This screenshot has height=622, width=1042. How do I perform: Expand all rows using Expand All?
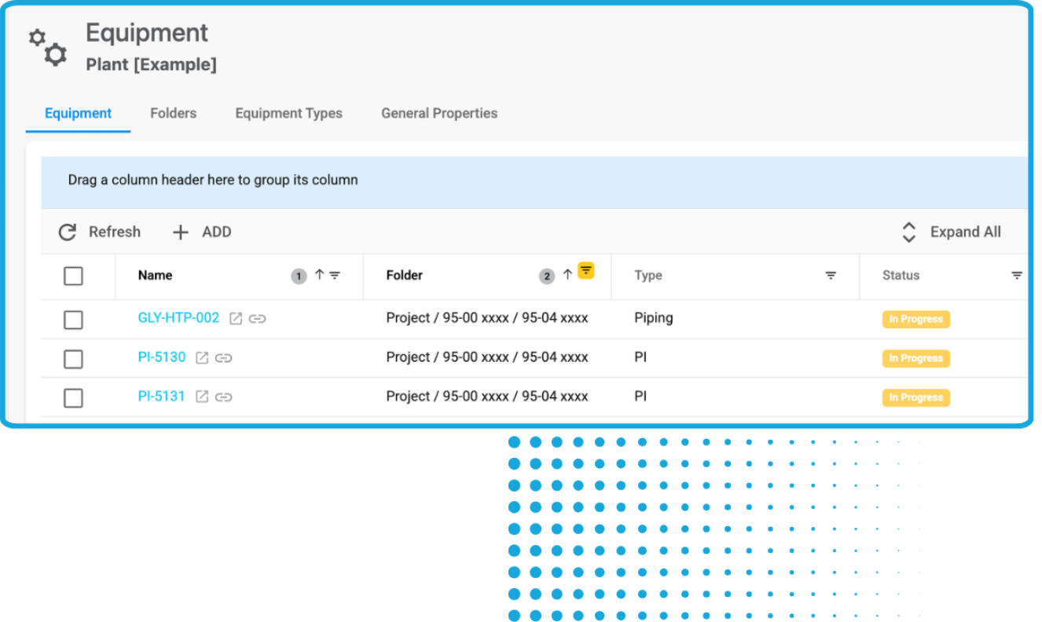(951, 232)
